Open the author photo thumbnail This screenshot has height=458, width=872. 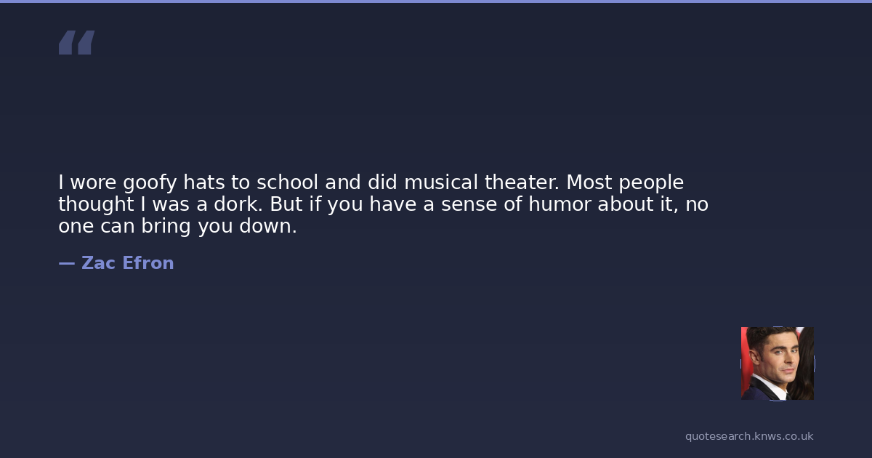coord(777,363)
